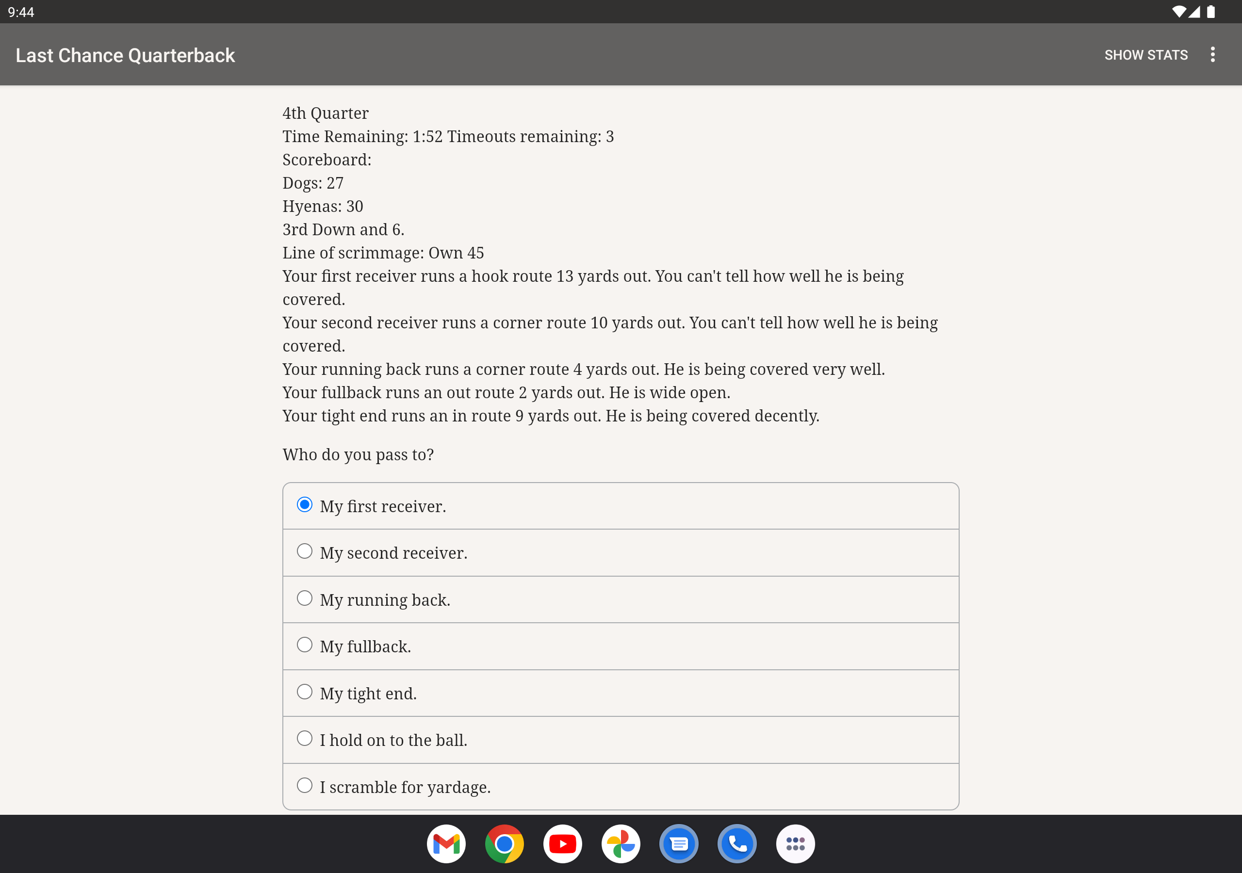This screenshot has height=873, width=1242.
Task: Tap the clock in status bar
Action: (21, 12)
